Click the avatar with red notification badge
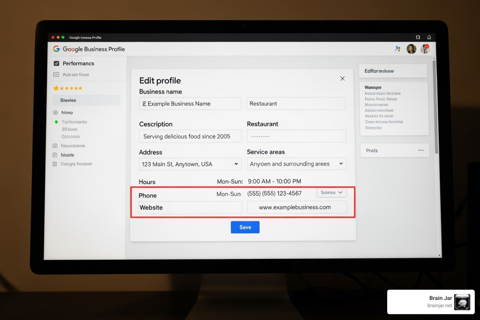This screenshot has width=480, height=320. [x=425, y=49]
